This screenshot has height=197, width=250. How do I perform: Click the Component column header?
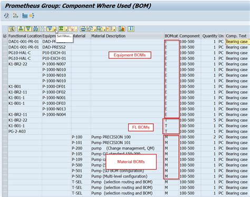[189, 36]
